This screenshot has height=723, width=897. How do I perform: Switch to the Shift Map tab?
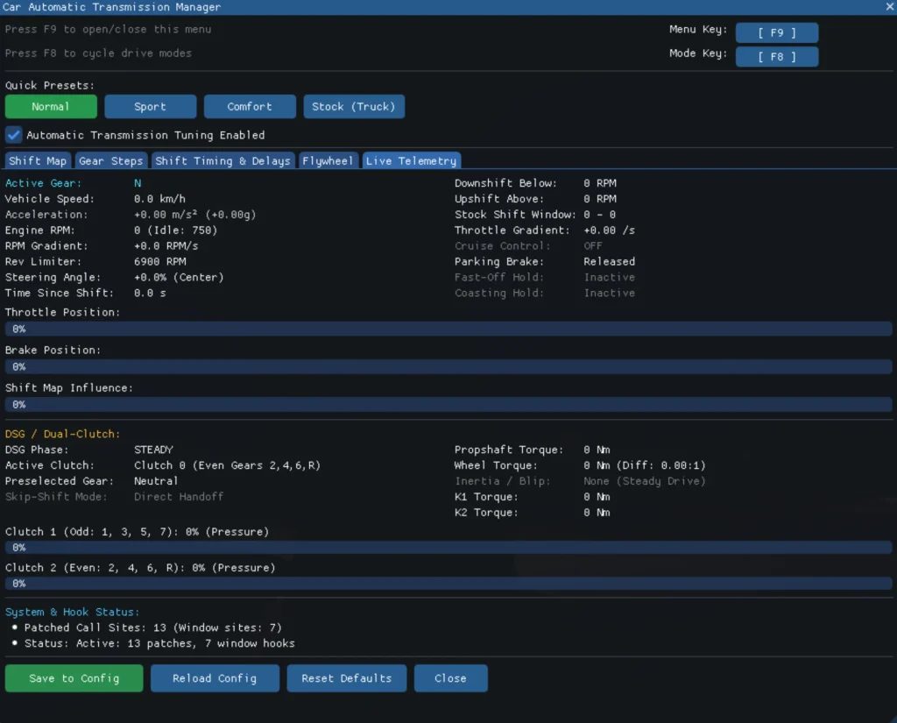tap(38, 161)
